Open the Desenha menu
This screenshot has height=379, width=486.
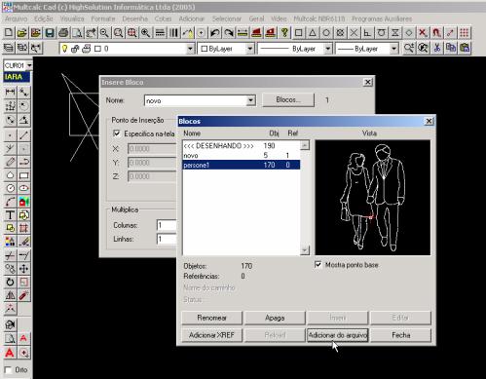(x=135, y=19)
